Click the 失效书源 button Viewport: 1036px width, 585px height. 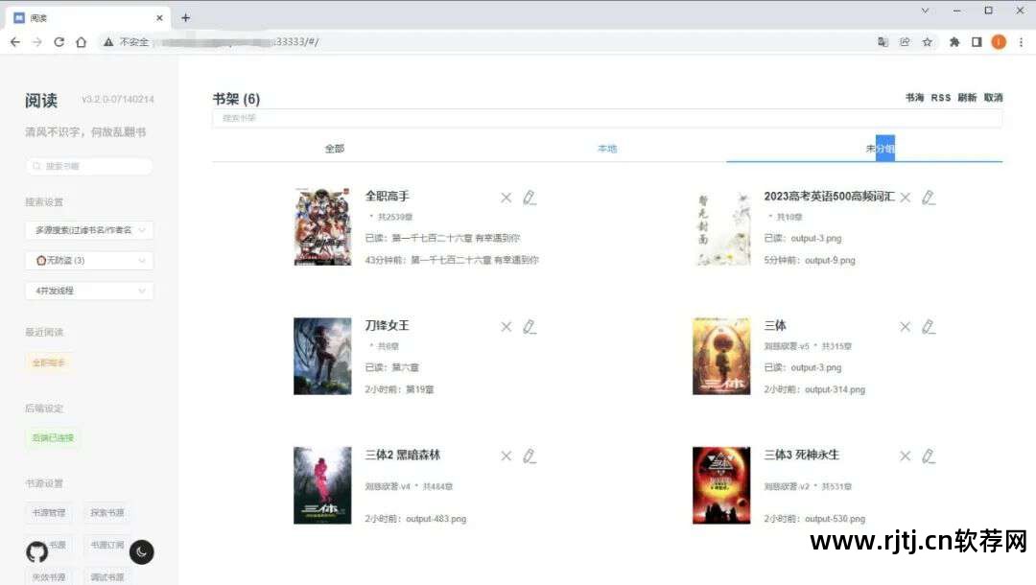(49, 577)
